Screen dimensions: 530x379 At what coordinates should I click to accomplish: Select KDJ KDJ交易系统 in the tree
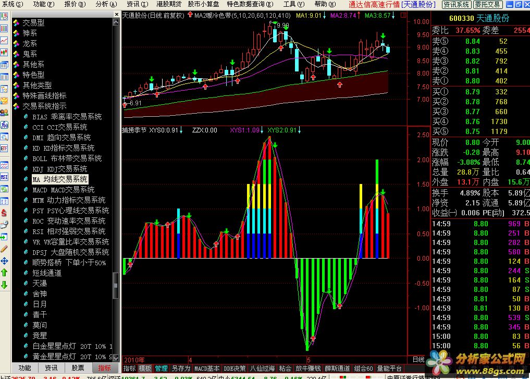[59, 169]
